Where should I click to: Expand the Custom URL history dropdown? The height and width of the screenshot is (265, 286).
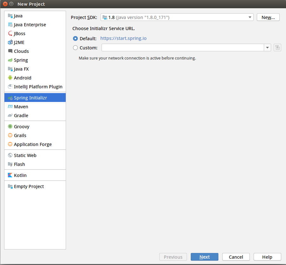[267, 48]
